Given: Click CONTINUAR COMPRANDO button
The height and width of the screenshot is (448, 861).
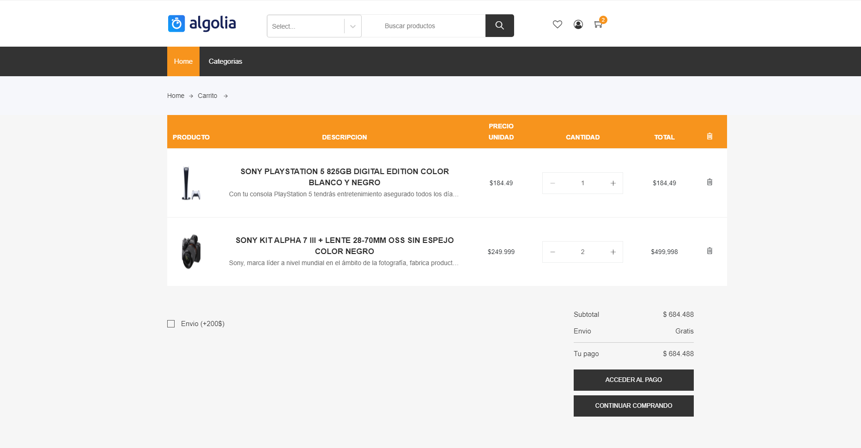Looking at the screenshot, I should [x=634, y=406].
